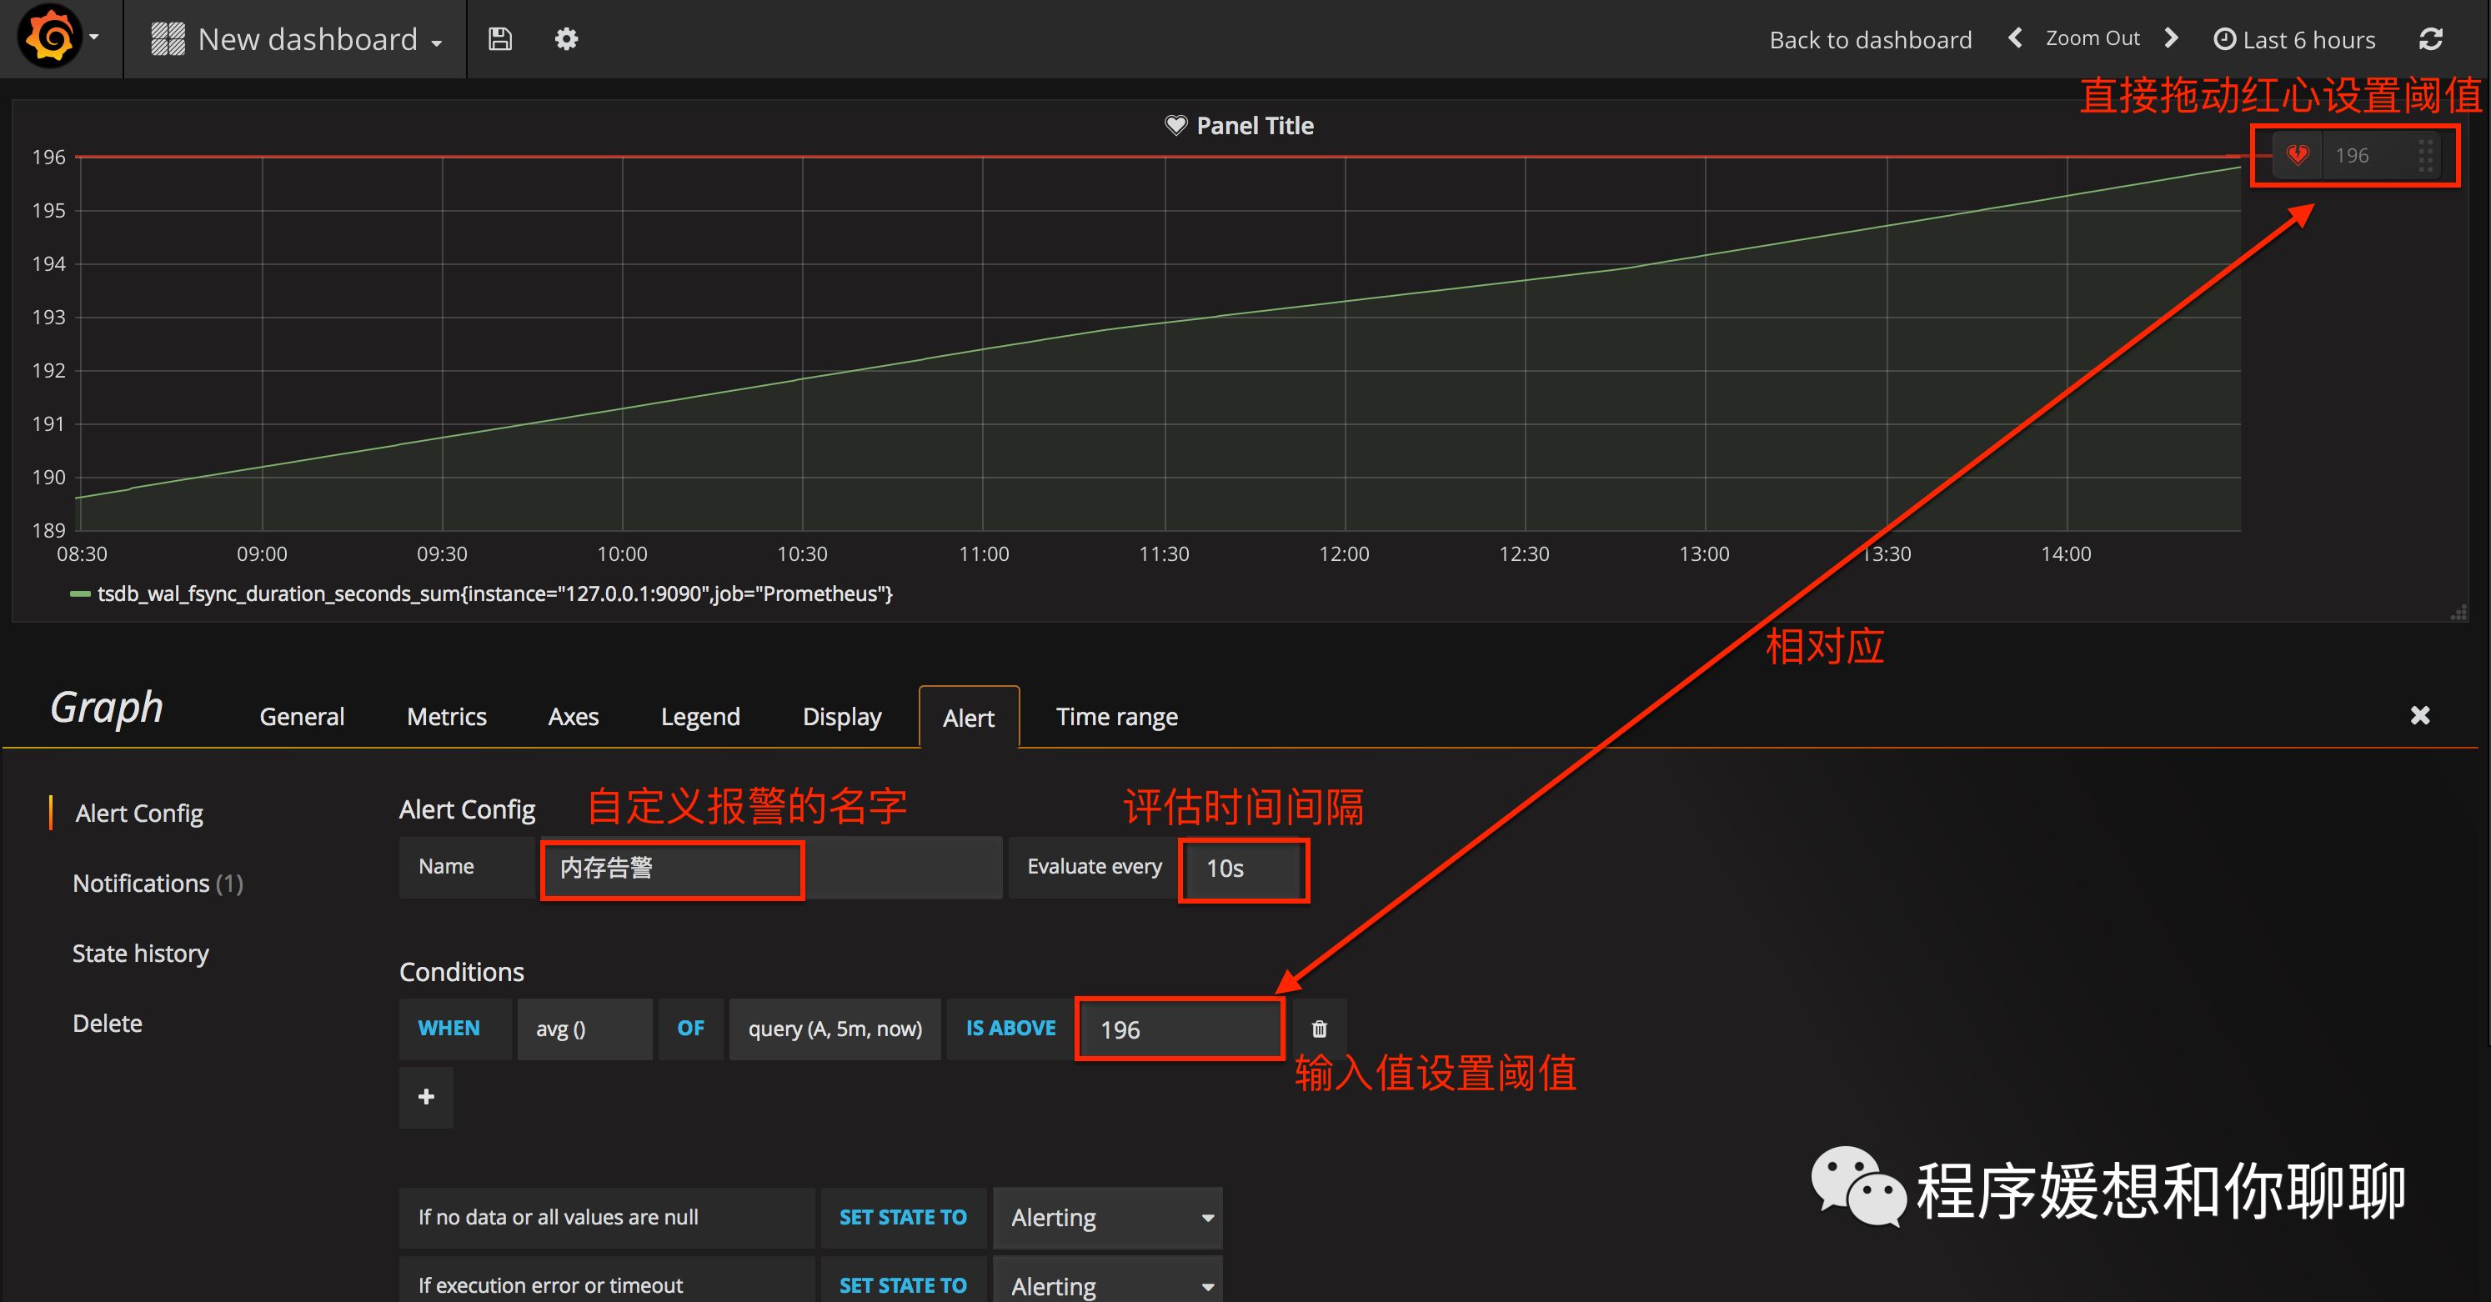This screenshot has height=1302, width=2491.
Task: Shift time range forward with right arrow
Action: (x=2171, y=38)
